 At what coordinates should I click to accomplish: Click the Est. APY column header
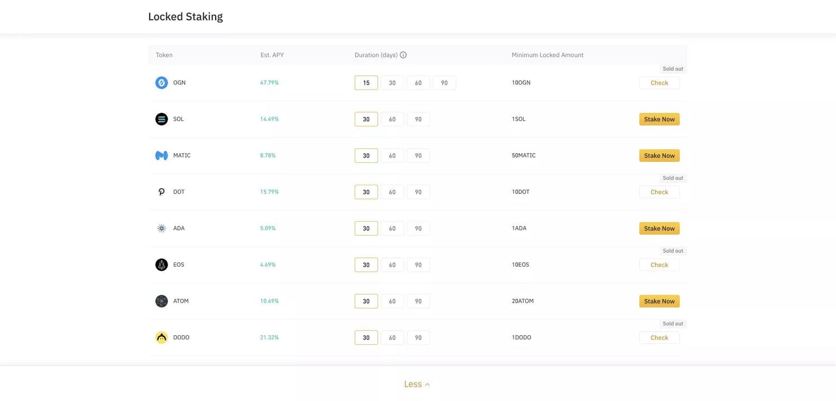272,55
